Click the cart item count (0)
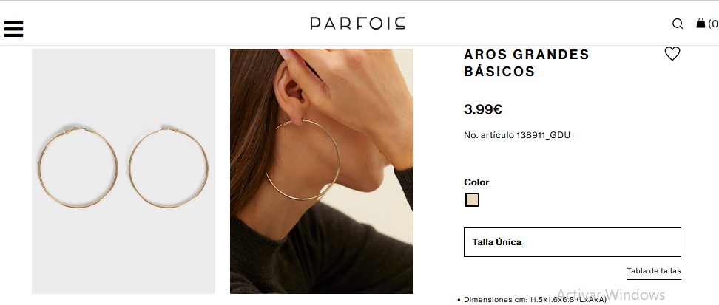The height and width of the screenshot is (305, 719). click(714, 24)
